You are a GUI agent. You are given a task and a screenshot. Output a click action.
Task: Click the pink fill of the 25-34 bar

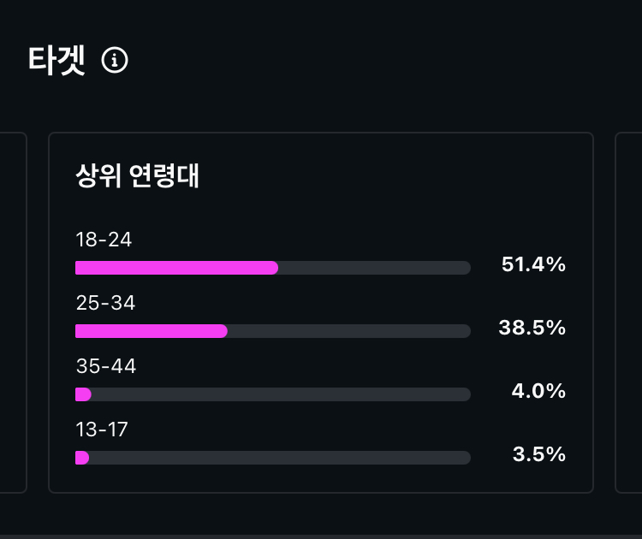point(151,331)
